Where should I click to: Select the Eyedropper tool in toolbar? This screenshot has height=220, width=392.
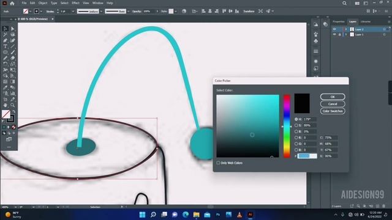(6, 87)
